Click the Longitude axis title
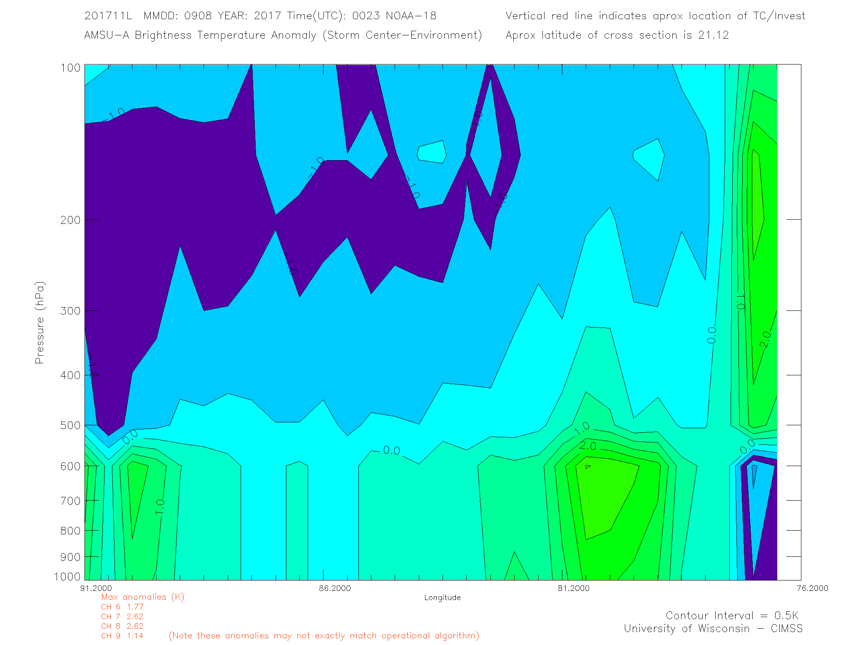The width and height of the screenshot is (843, 645). click(x=442, y=598)
